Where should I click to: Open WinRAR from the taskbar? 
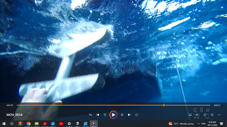[20, 124]
